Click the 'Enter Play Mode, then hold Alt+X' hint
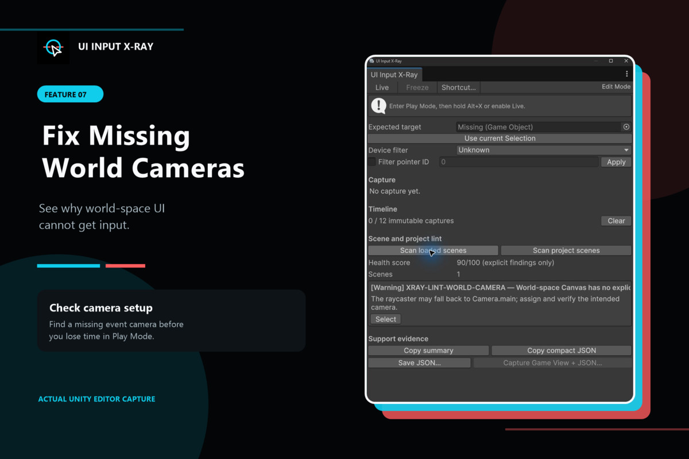 tap(457, 106)
